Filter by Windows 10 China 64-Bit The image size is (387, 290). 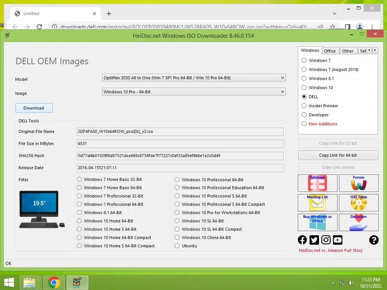(x=177, y=237)
